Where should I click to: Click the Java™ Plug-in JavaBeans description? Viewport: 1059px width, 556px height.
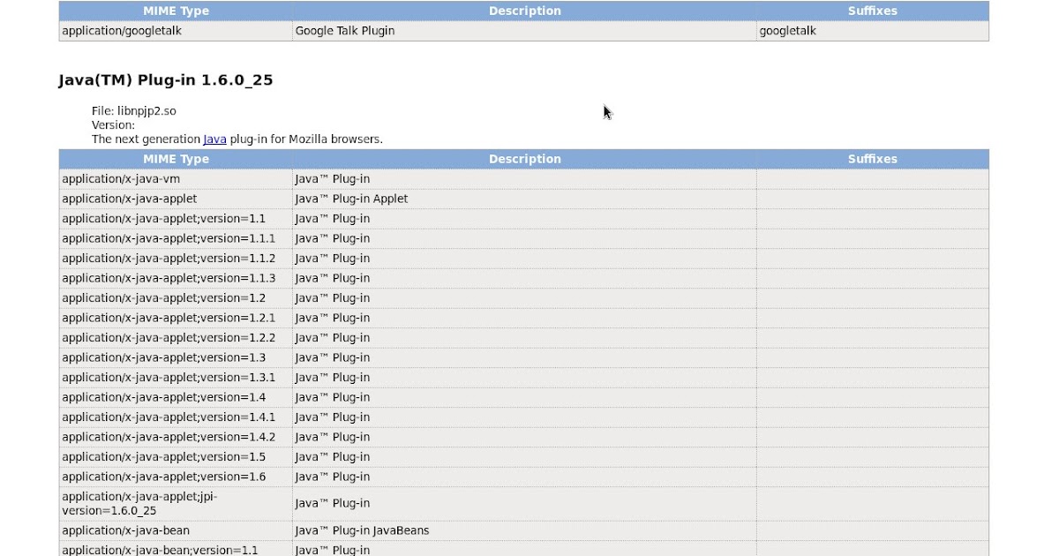coord(524,531)
